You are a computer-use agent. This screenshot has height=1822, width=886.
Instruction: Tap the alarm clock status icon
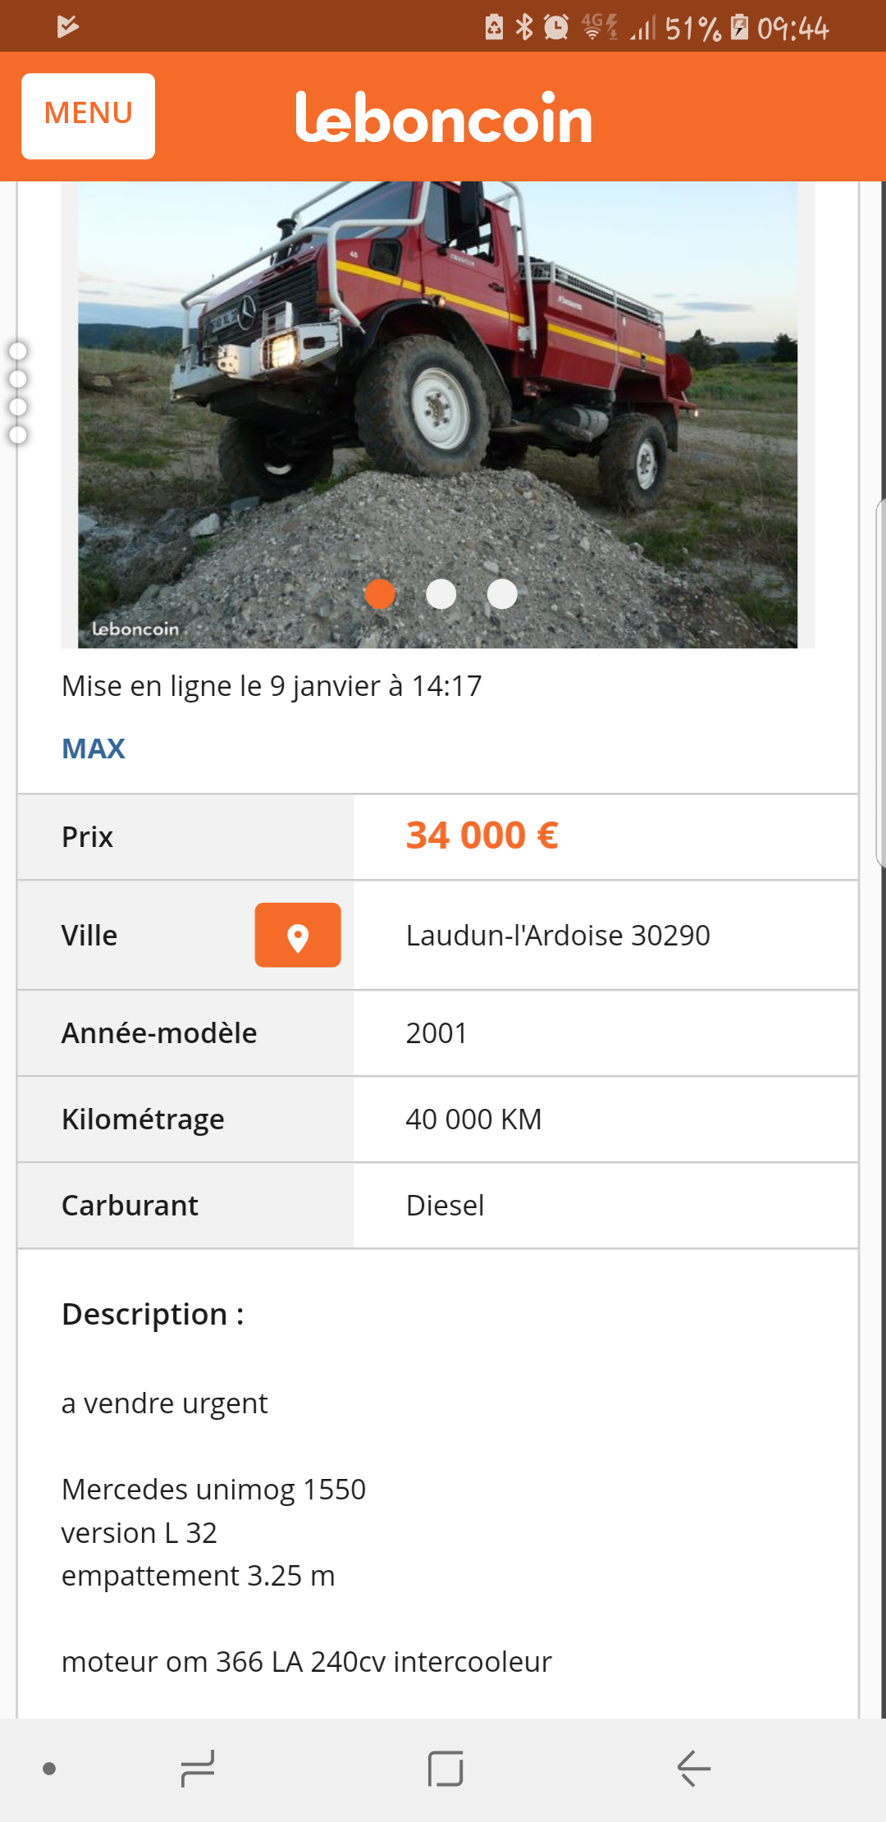[x=556, y=28]
